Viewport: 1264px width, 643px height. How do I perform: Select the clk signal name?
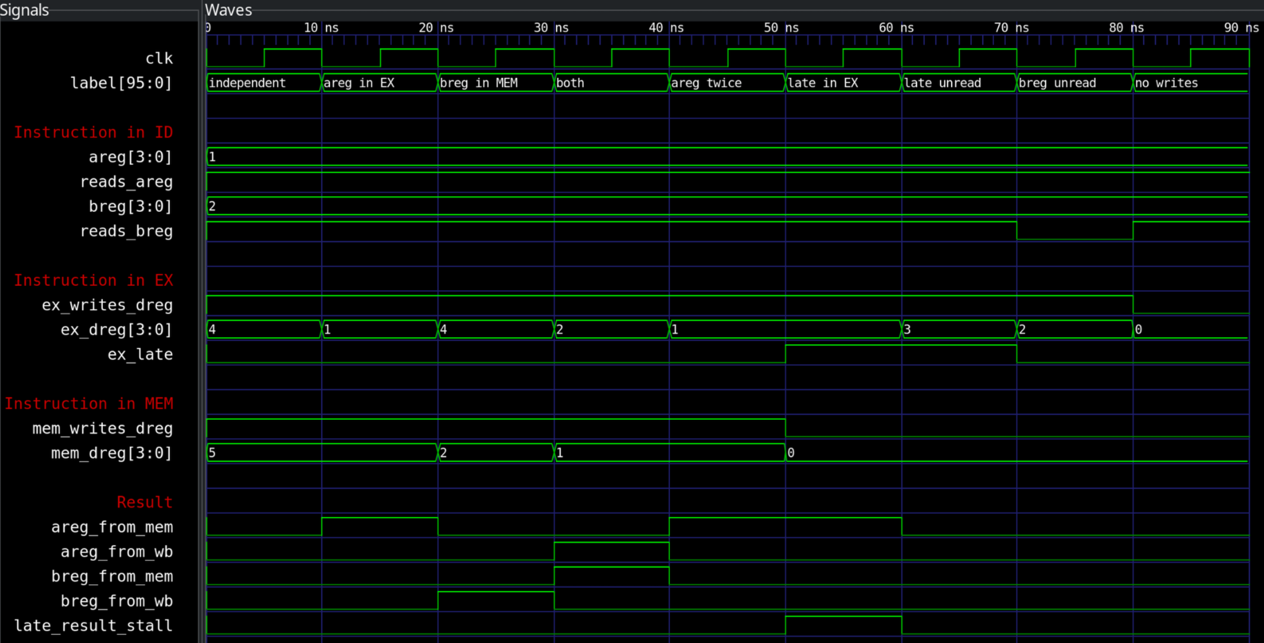(x=159, y=59)
